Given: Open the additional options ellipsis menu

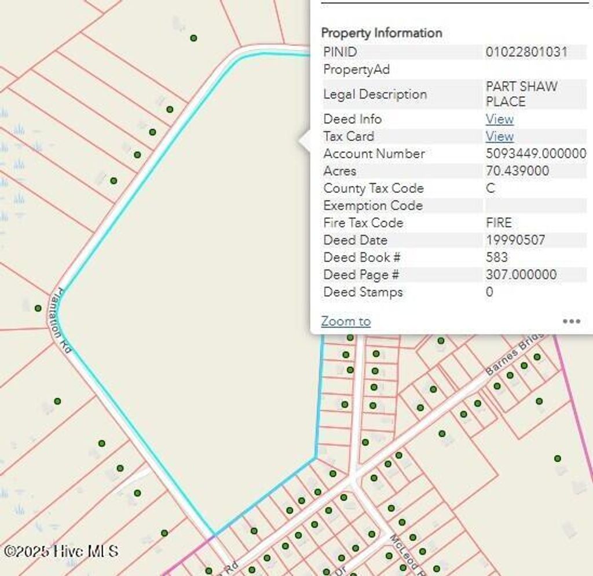Looking at the screenshot, I should coord(572,321).
